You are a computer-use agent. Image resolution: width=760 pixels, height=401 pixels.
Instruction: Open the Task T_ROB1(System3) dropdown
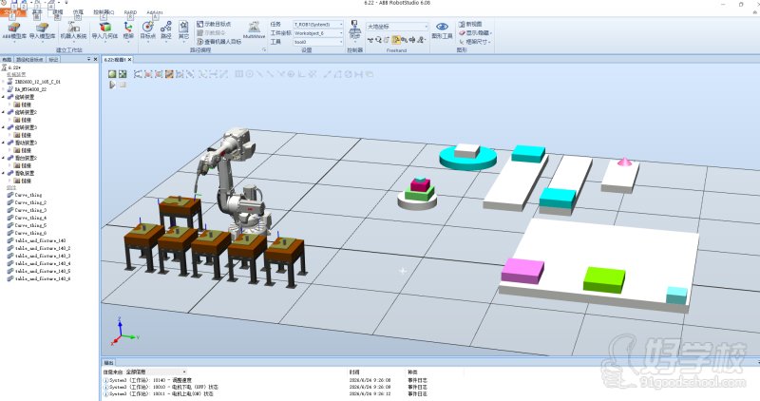[318, 25]
